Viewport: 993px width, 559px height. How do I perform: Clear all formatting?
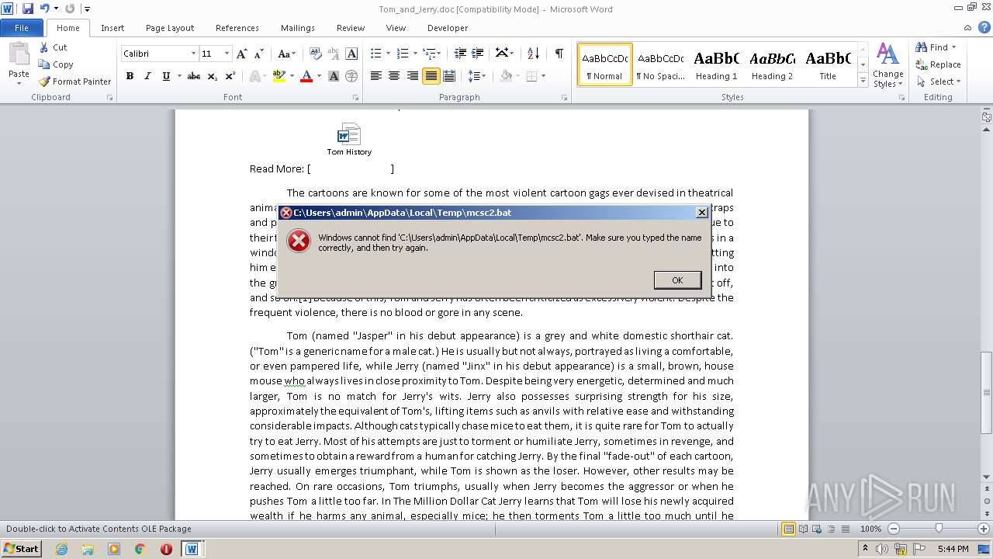(316, 54)
